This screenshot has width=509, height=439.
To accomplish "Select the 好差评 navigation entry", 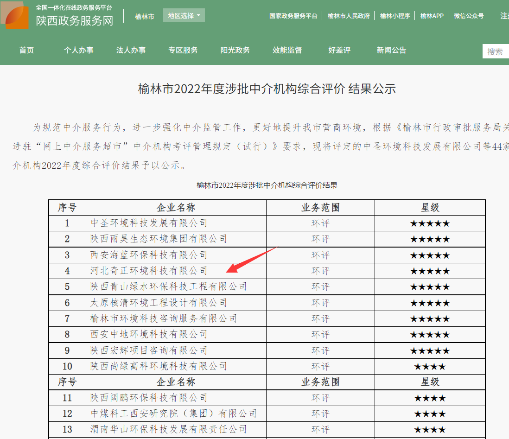I will coord(339,51).
